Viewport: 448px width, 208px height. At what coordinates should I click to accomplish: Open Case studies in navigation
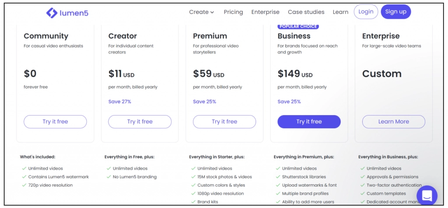click(306, 12)
